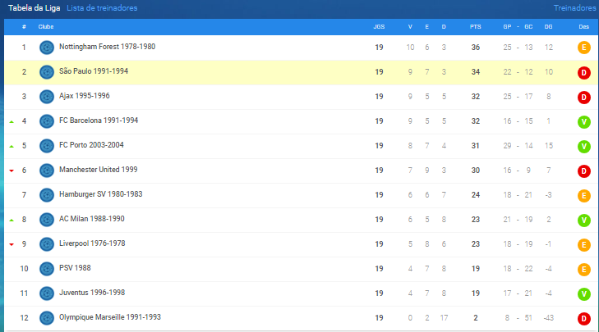
Task: Click the green up arrow beside FC Barcelona
Action: pos(12,121)
